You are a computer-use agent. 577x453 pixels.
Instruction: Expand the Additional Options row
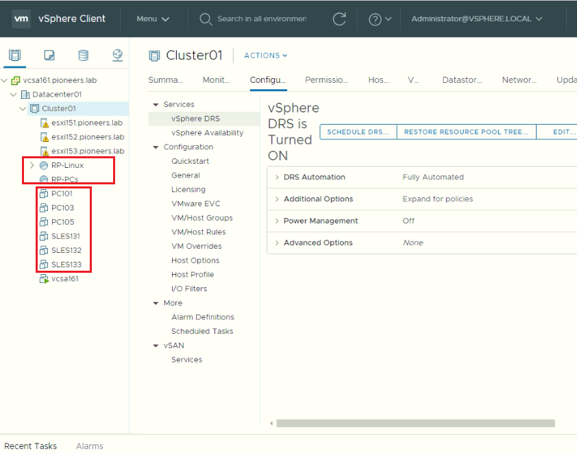277,199
